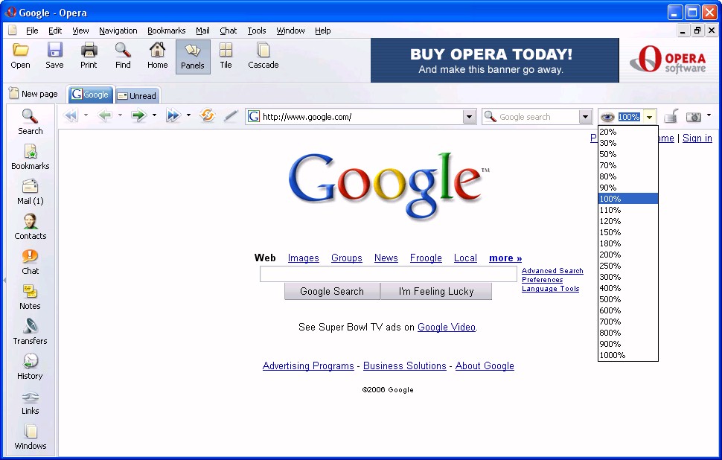The width and height of the screenshot is (722, 460).
Task: Click the New page button
Action: tap(33, 94)
